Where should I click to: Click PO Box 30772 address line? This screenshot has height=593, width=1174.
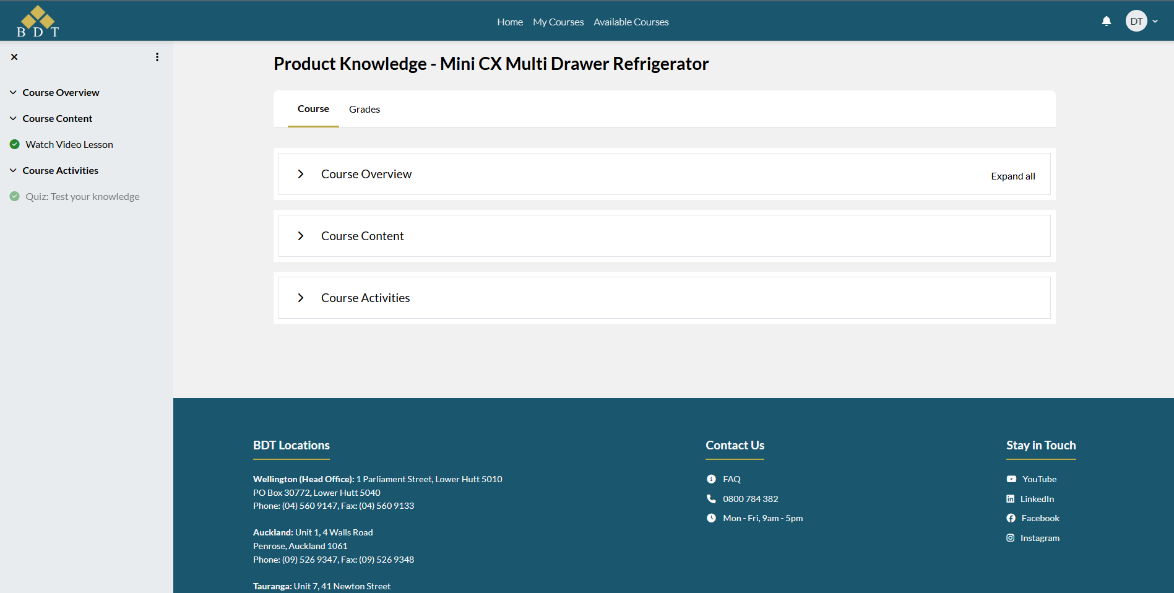(x=317, y=493)
